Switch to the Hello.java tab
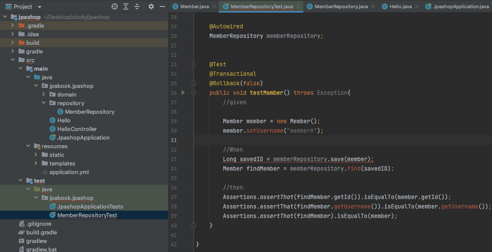The width and height of the screenshot is (492, 252). [x=401, y=6]
